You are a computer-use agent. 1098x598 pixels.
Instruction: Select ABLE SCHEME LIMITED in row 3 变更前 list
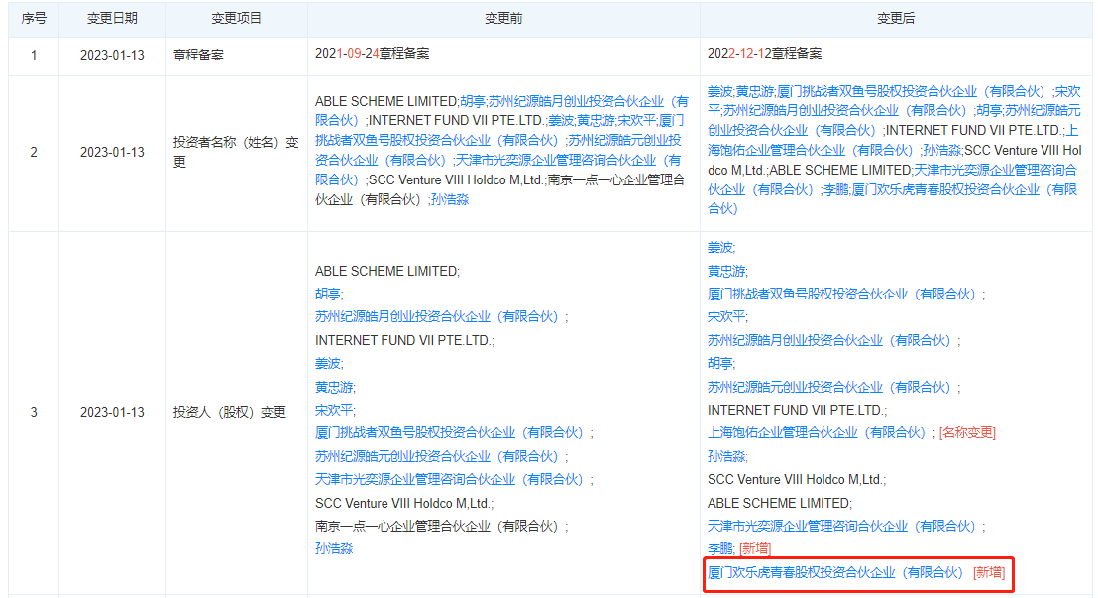tap(385, 271)
